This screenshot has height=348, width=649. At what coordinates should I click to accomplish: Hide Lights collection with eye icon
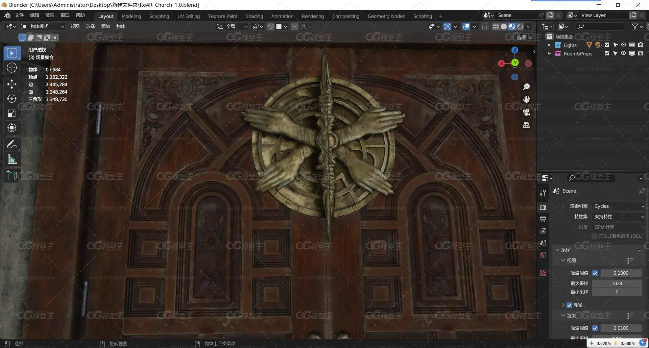(623, 45)
